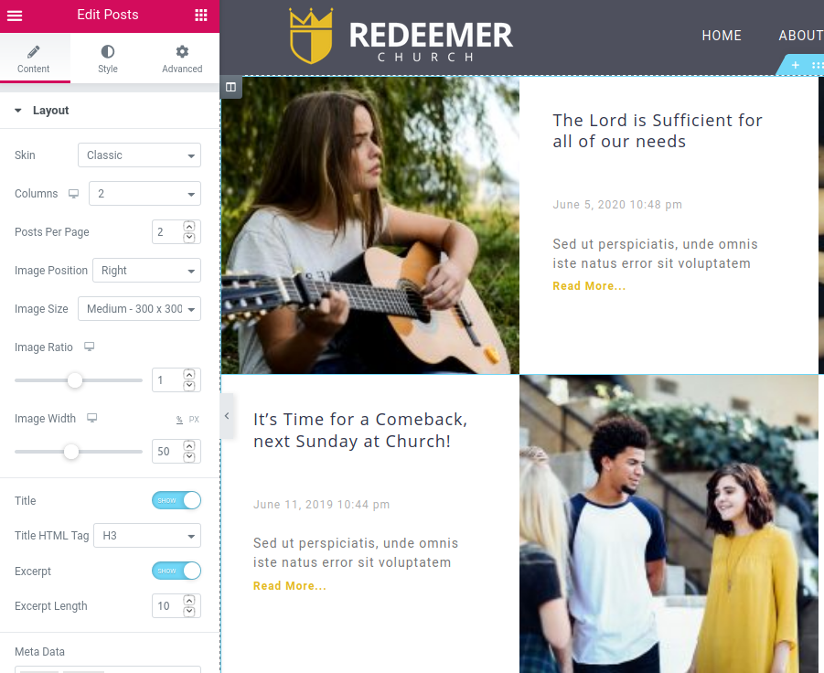Collapse the Elementor panel with arrow

[227, 416]
